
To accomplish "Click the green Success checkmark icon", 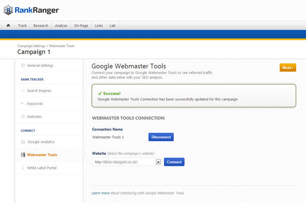I will (x=100, y=93).
